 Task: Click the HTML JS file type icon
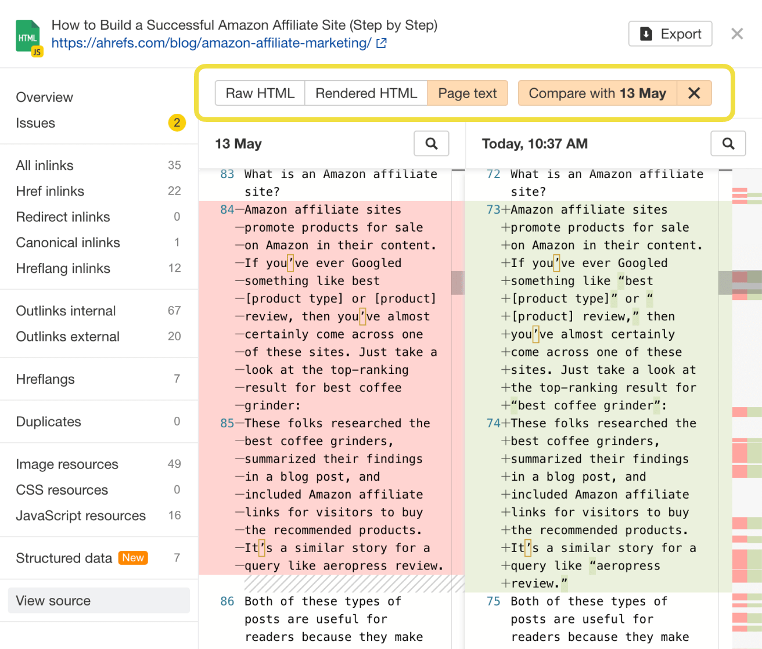(x=28, y=38)
